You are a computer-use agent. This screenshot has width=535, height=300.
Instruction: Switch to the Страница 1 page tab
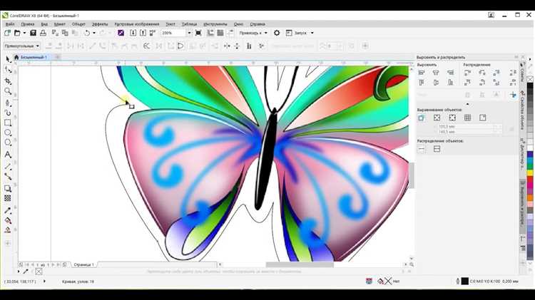pos(83,264)
